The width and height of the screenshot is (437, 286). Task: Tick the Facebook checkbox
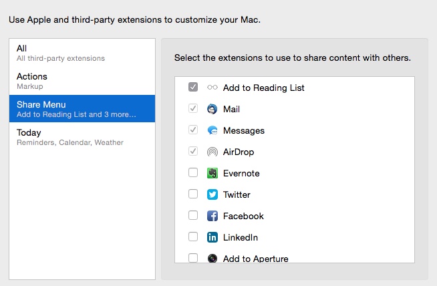[x=193, y=215]
